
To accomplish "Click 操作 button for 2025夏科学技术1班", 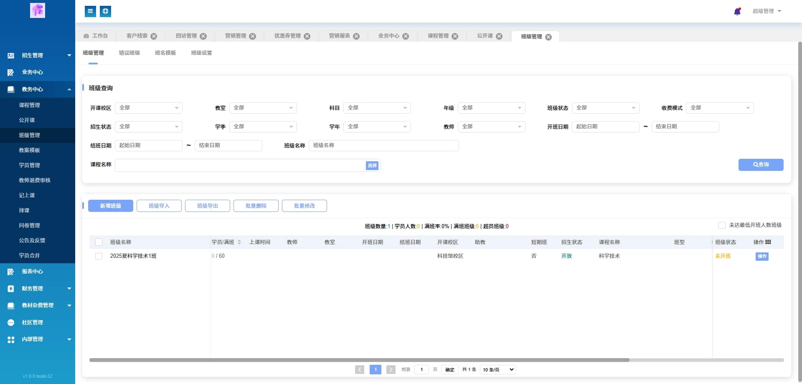I will [762, 257].
